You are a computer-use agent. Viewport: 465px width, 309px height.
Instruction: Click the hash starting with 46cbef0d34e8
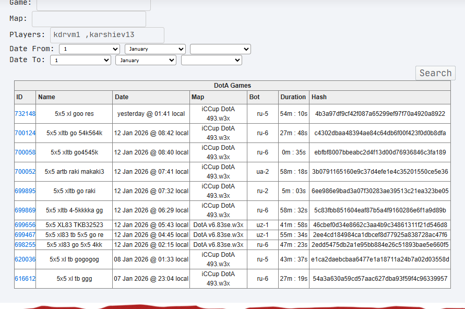[380, 225]
